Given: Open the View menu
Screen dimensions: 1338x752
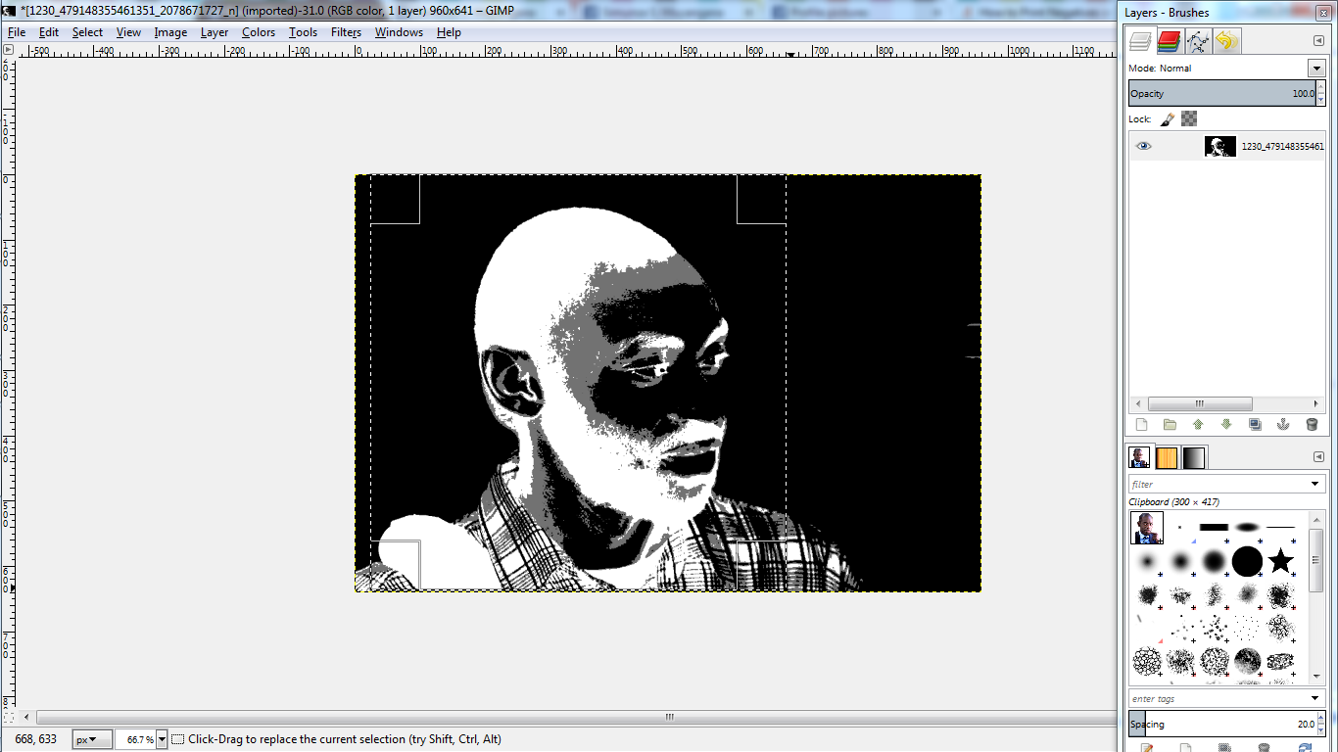Looking at the screenshot, I should pos(128,32).
